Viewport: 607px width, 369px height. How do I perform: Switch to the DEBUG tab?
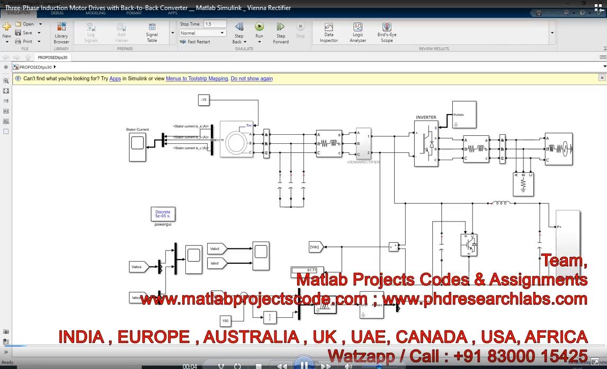(x=57, y=13)
